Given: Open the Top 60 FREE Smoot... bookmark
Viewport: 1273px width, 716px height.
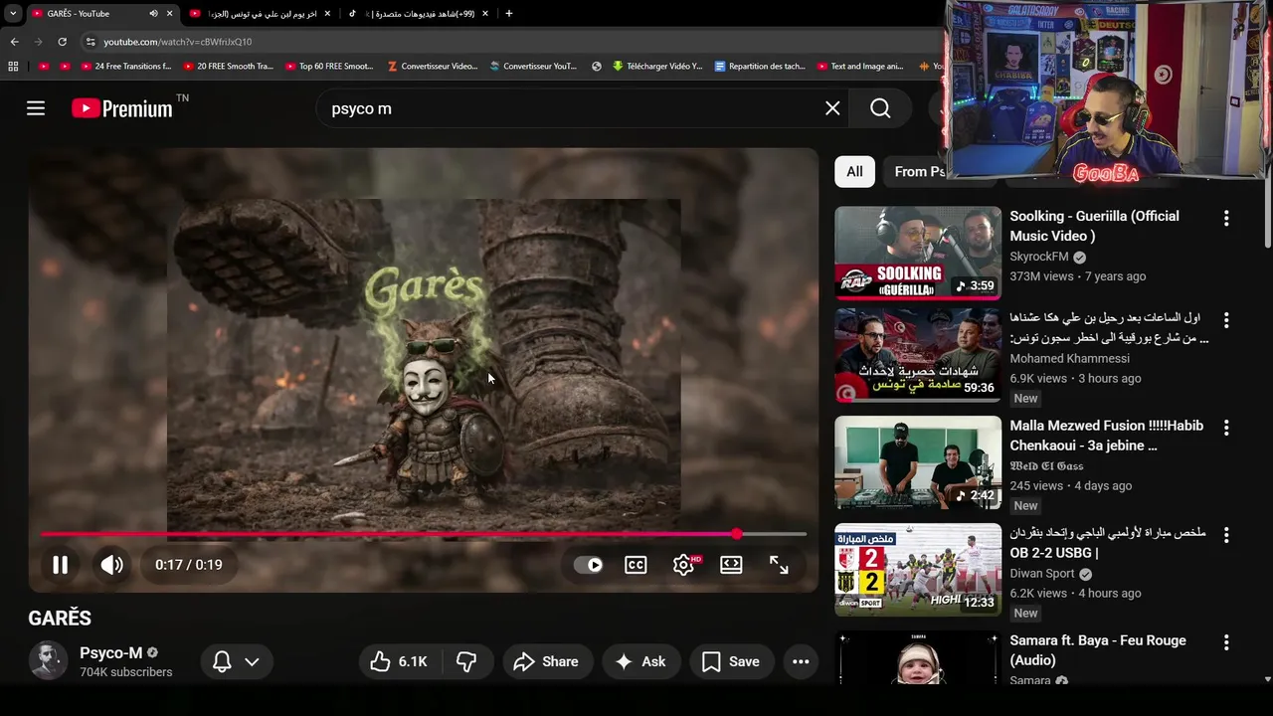Looking at the screenshot, I should click(329, 67).
